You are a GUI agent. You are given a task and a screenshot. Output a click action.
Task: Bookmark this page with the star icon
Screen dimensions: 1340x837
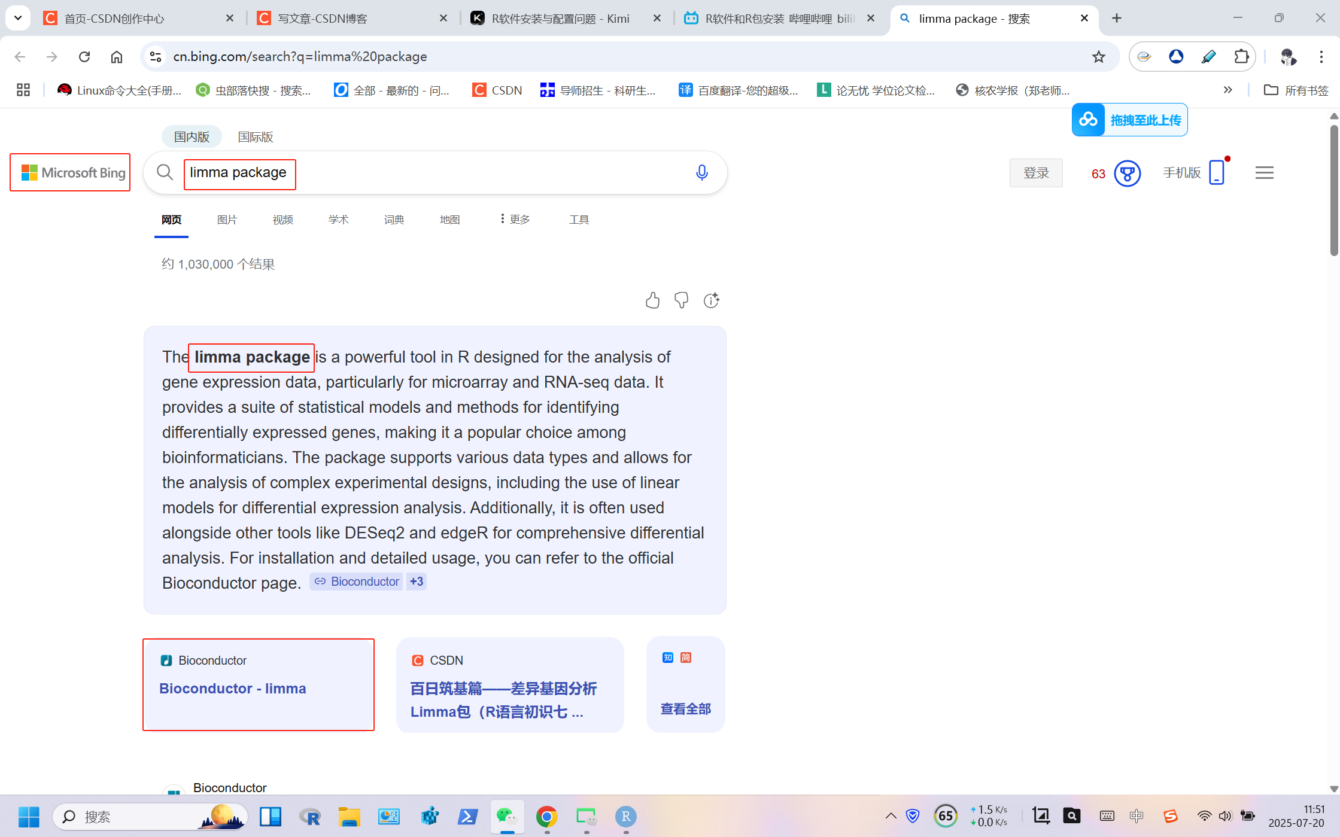[1098, 56]
